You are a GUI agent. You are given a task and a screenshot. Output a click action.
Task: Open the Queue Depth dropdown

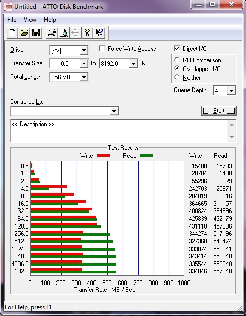[x=231, y=90]
